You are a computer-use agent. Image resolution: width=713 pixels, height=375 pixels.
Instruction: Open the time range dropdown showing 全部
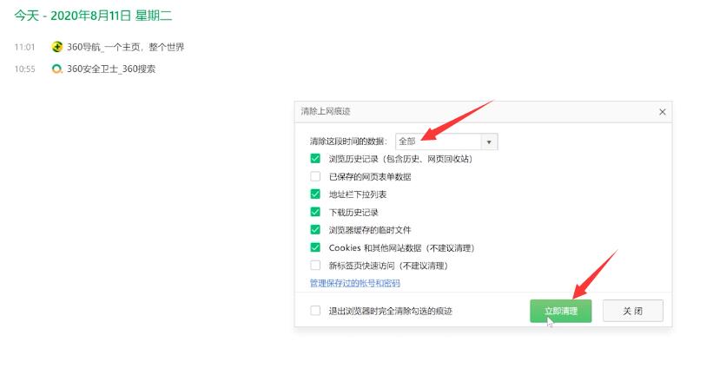point(446,141)
